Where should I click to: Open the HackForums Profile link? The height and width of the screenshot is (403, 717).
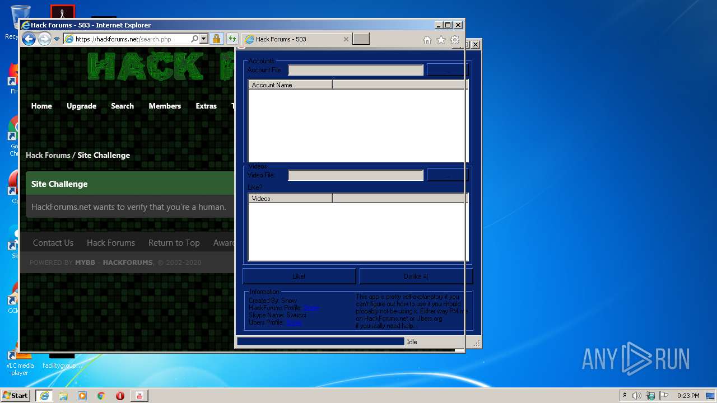311,308
